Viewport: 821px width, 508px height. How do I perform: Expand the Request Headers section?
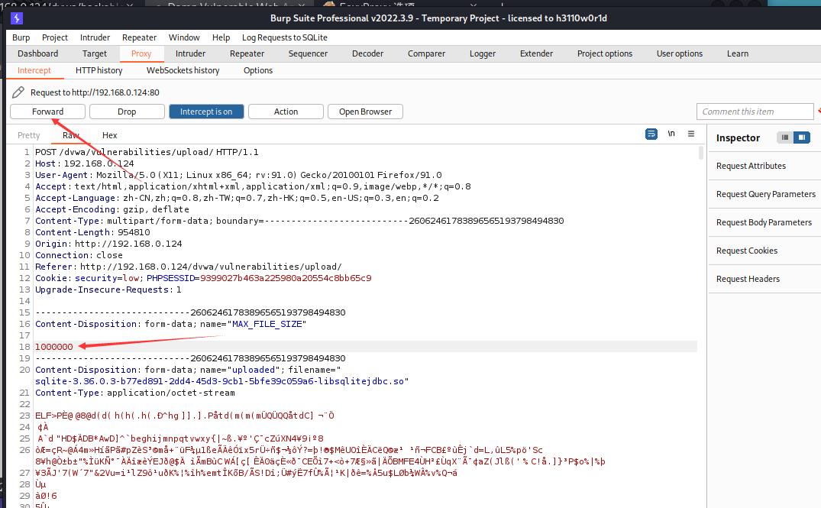point(748,279)
